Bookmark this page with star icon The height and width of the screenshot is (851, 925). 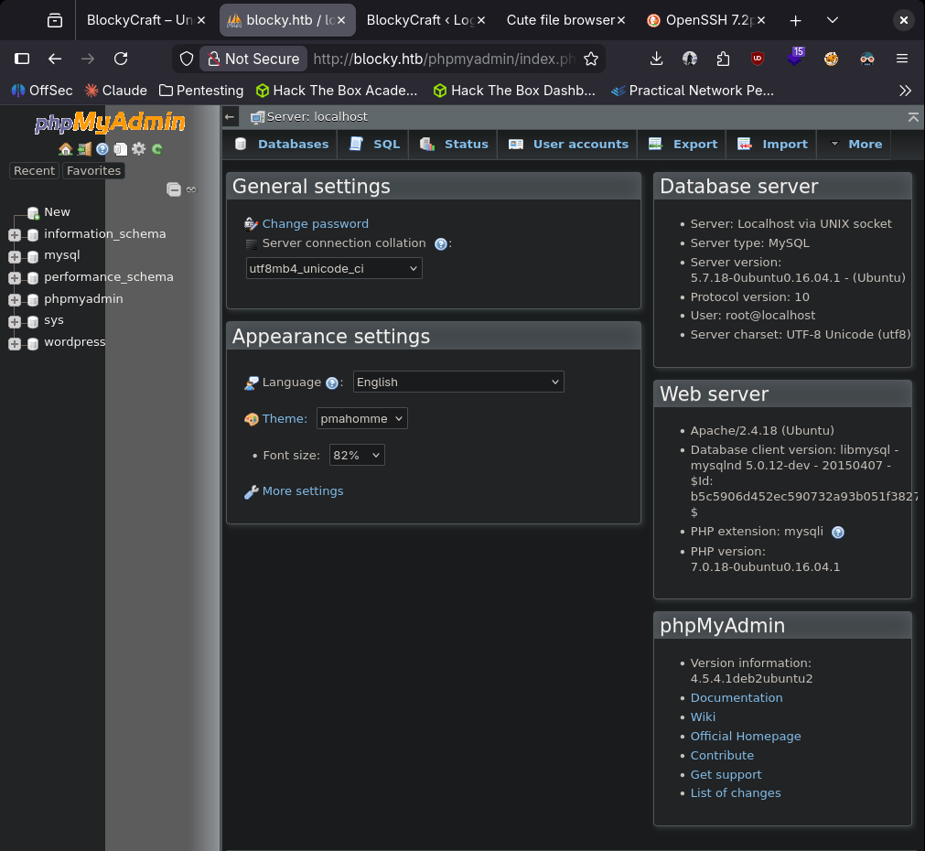[591, 59]
